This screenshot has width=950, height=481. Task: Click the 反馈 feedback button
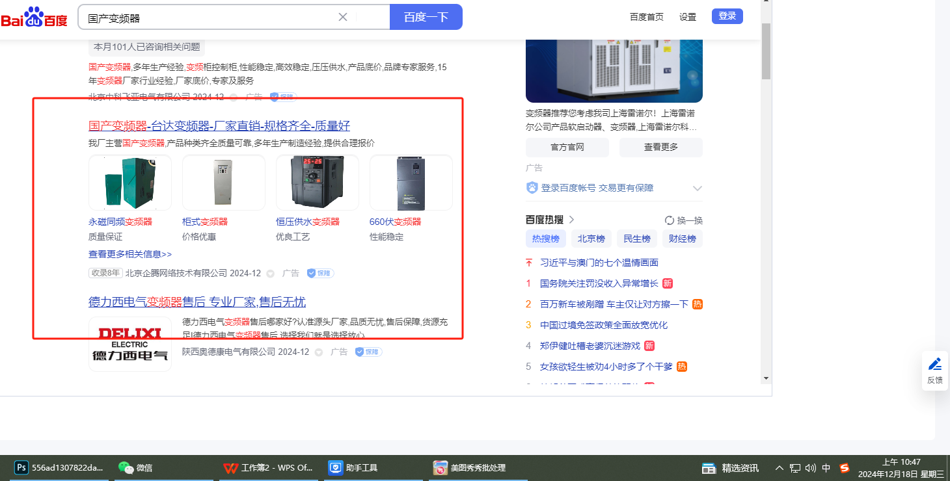935,371
